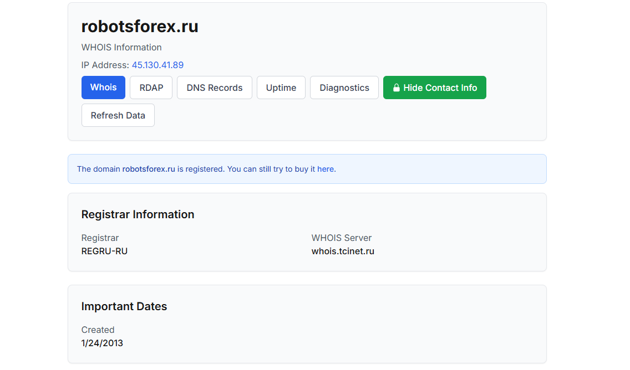The width and height of the screenshot is (630, 370).
Task: Follow the 'here' link to buy domain
Action: point(326,169)
